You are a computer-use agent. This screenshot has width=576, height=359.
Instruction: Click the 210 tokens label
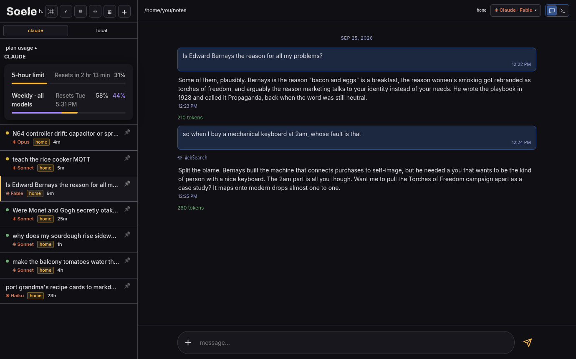(x=190, y=118)
